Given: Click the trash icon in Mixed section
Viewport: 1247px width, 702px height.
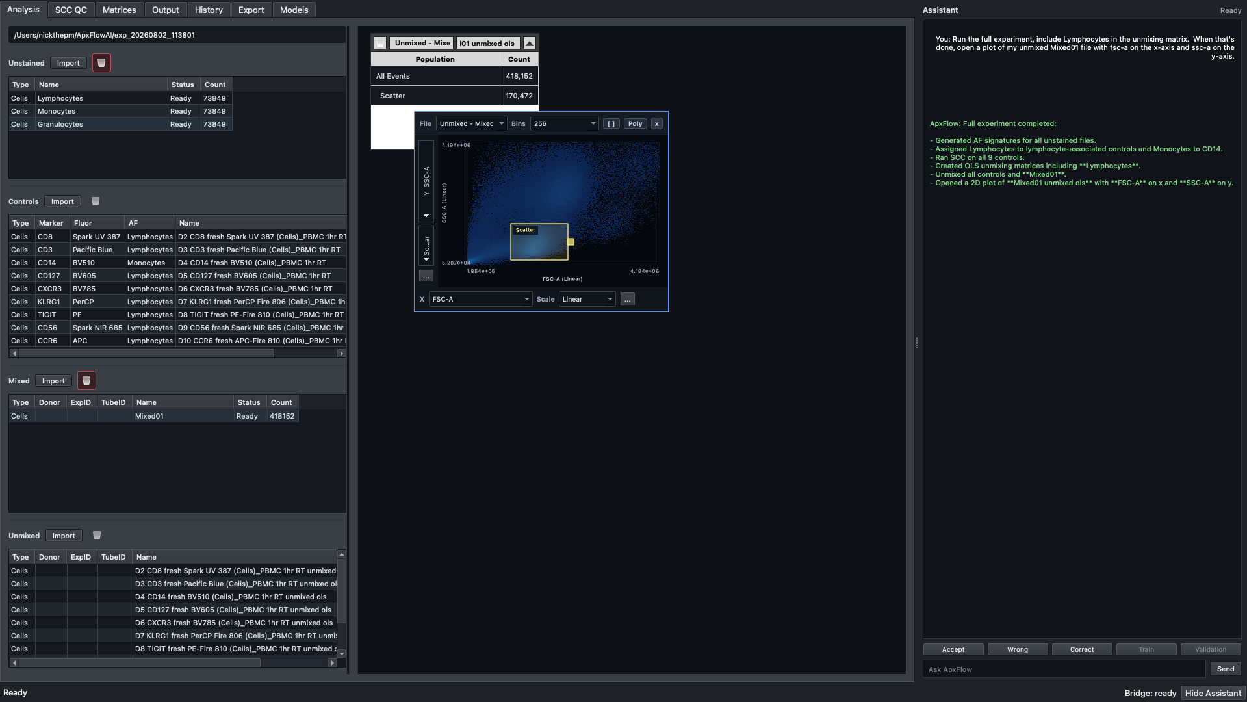Looking at the screenshot, I should pyautogui.click(x=86, y=381).
